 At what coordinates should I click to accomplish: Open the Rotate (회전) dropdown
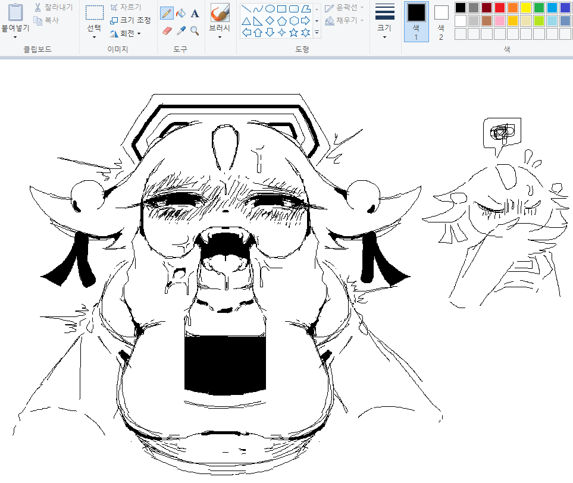tap(126, 34)
